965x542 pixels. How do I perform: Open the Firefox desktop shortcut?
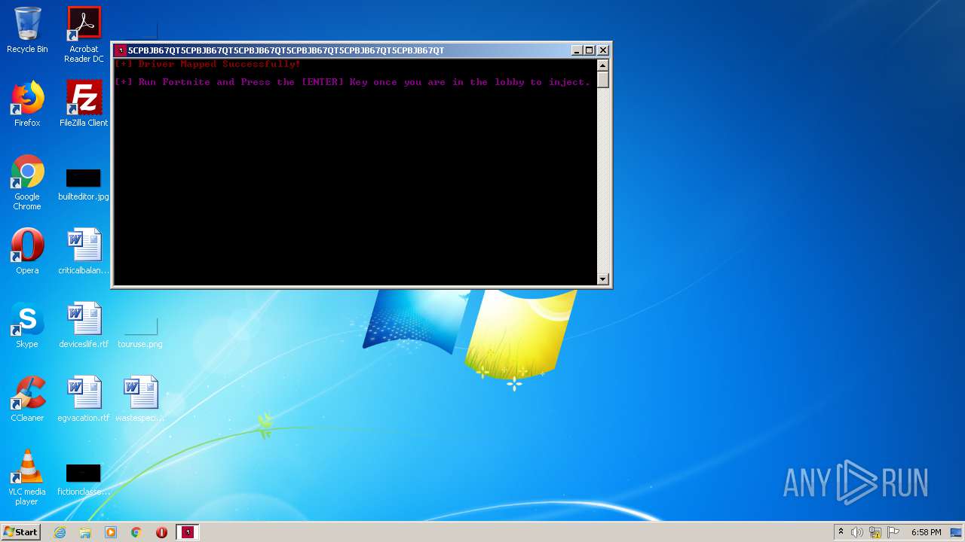coord(27,104)
